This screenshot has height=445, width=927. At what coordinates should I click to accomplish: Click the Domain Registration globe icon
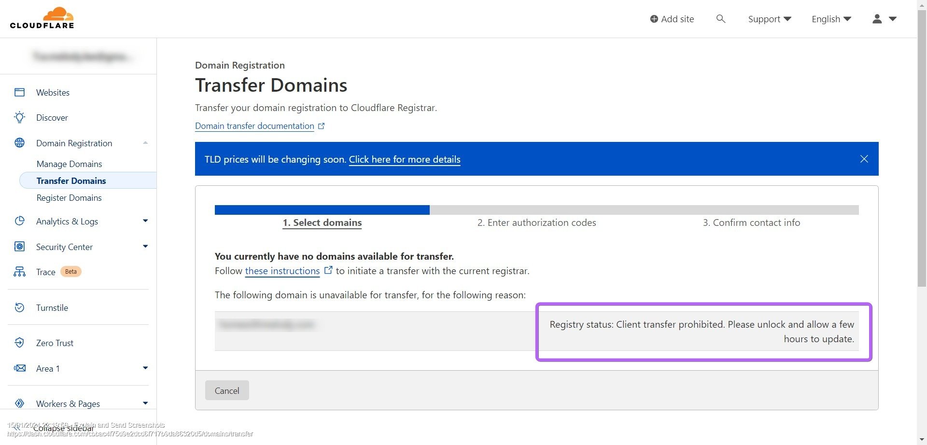(x=19, y=143)
